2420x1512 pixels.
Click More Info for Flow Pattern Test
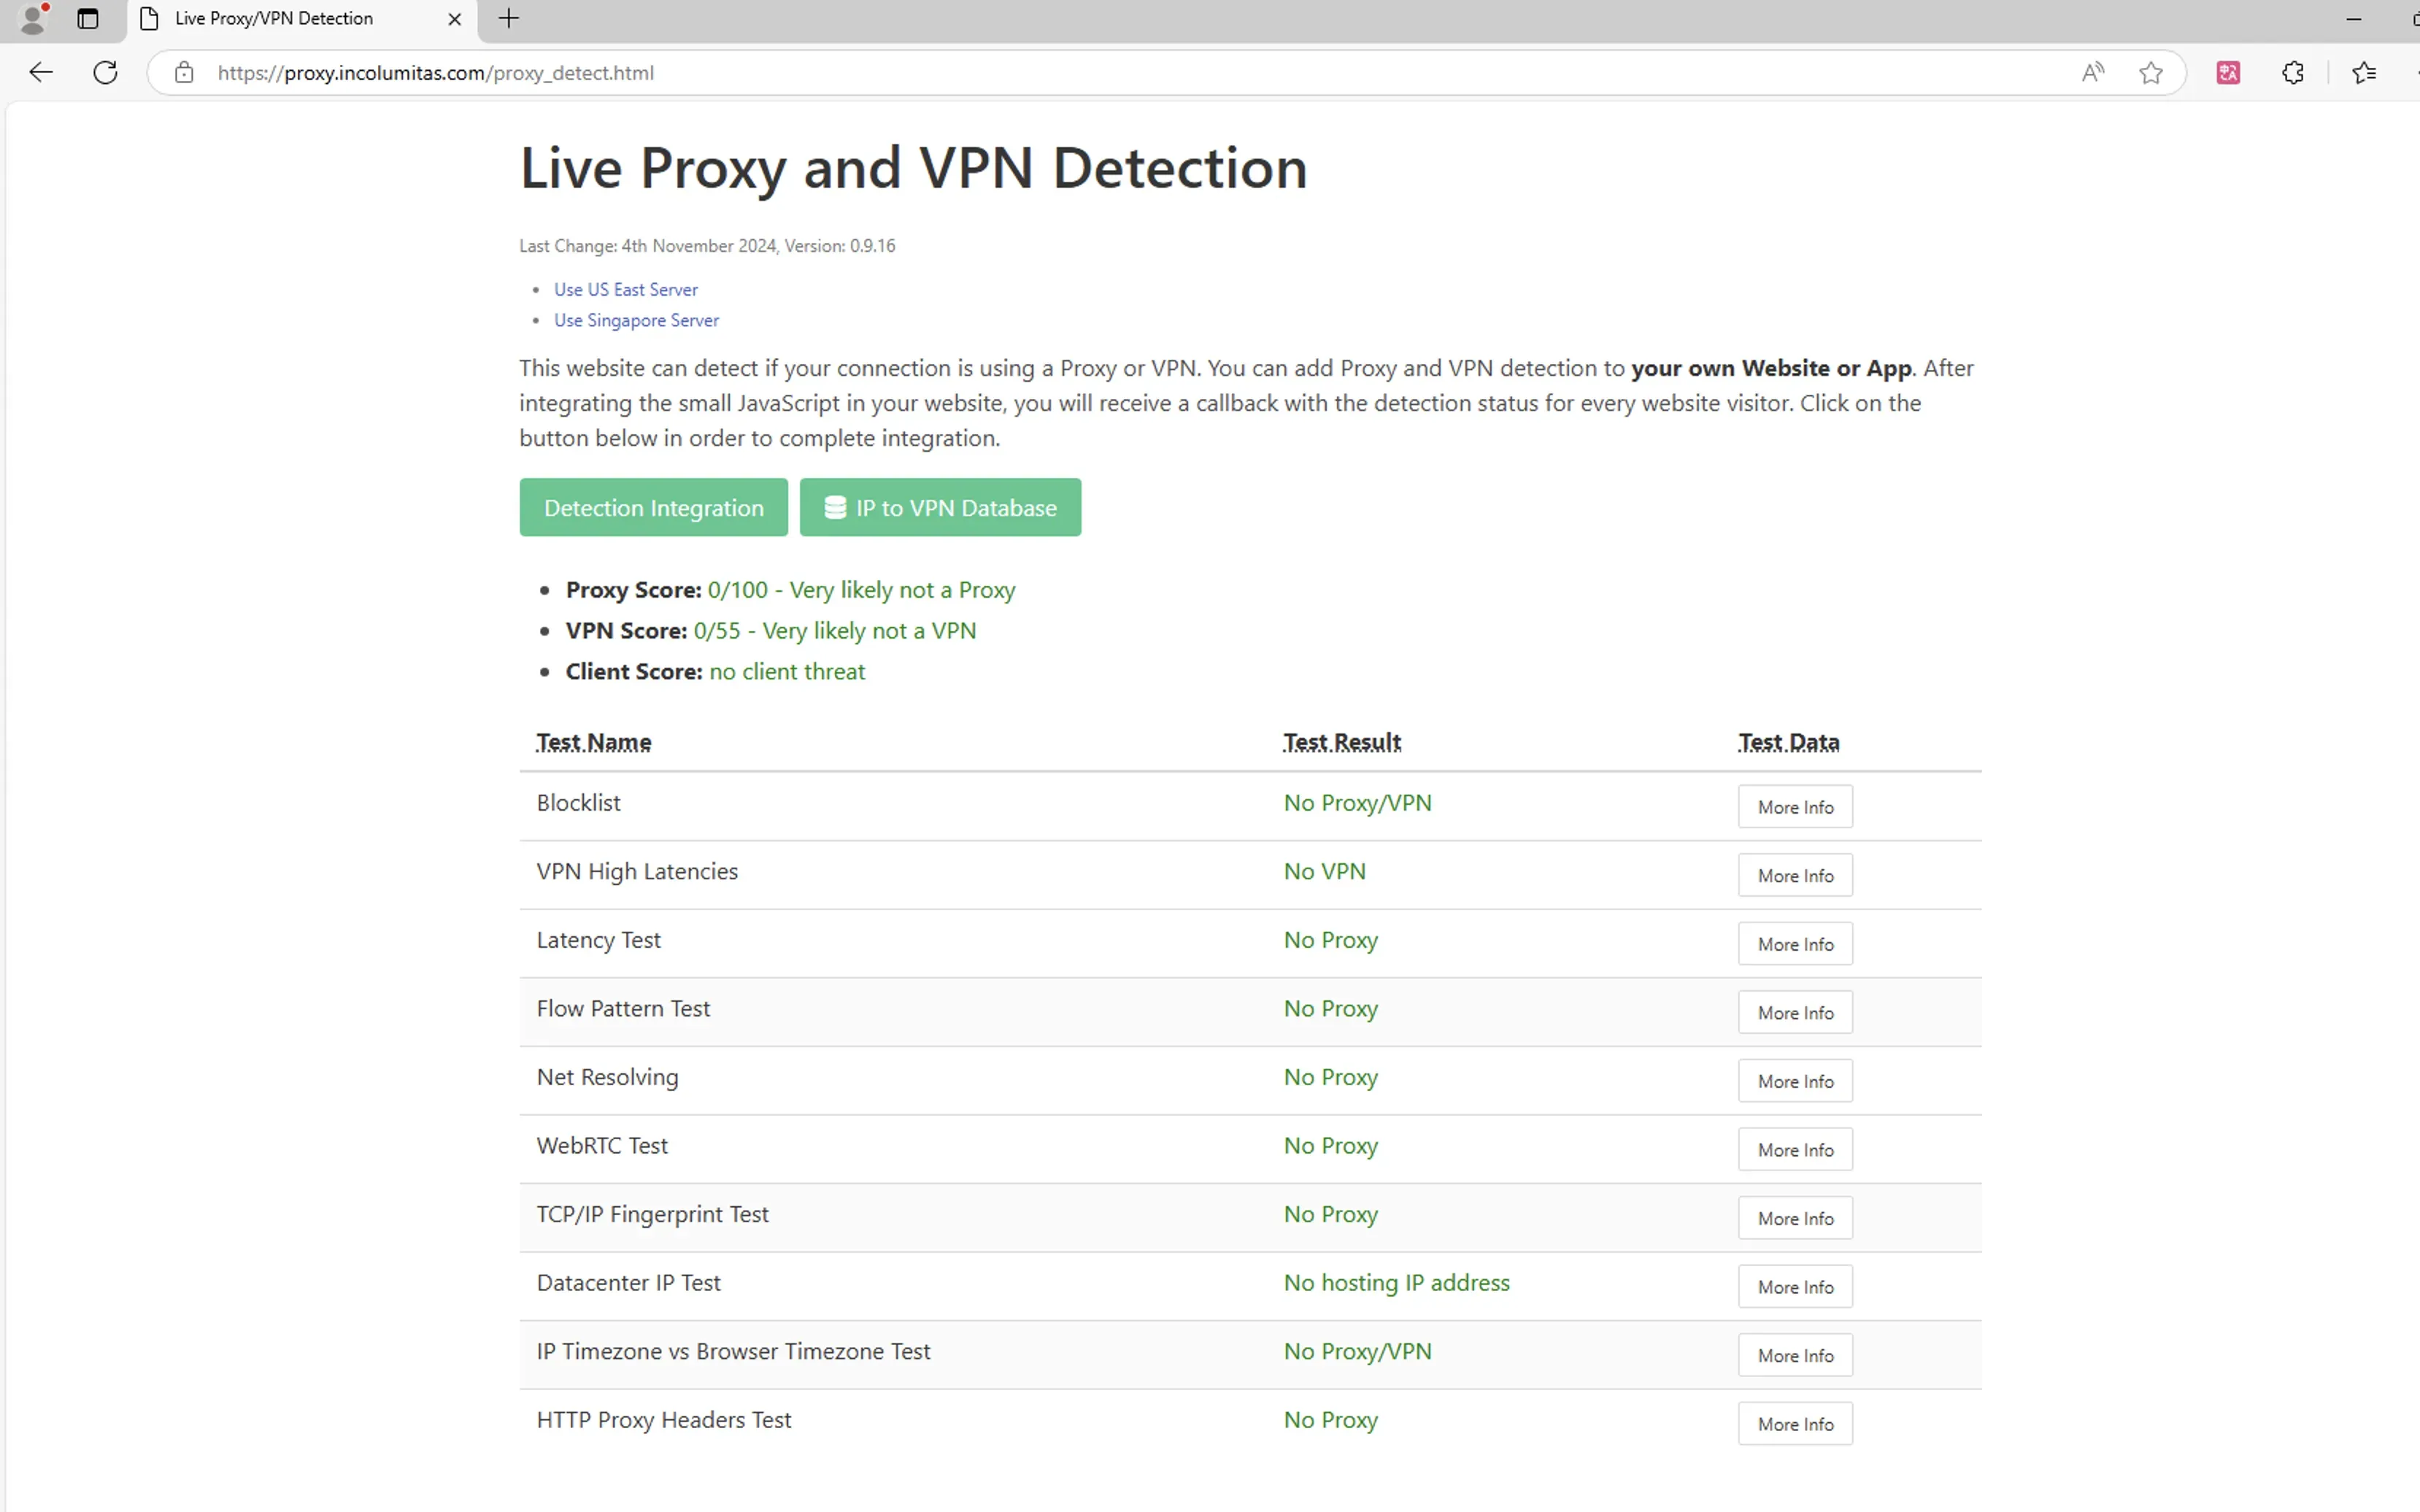click(x=1795, y=1012)
